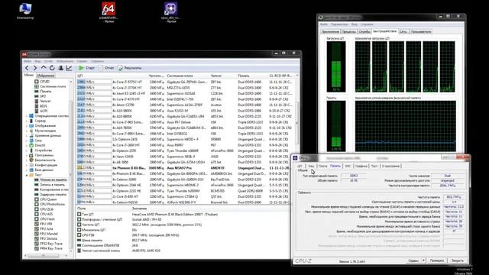
Task: Open the Сеть tab in Task Manager
Action: (x=403, y=31)
